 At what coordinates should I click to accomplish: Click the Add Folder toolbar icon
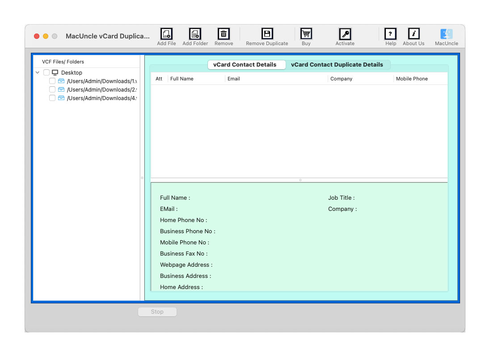[x=195, y=34]
